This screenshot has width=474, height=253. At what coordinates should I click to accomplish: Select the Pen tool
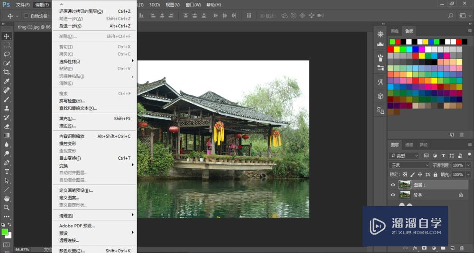6,163
